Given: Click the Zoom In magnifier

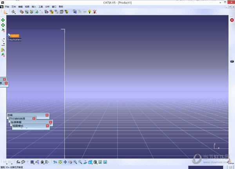Looking at the screenshot, I should point(75,162).
